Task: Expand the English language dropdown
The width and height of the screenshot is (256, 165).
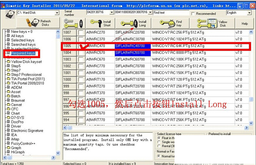Action: click(249, 13)
